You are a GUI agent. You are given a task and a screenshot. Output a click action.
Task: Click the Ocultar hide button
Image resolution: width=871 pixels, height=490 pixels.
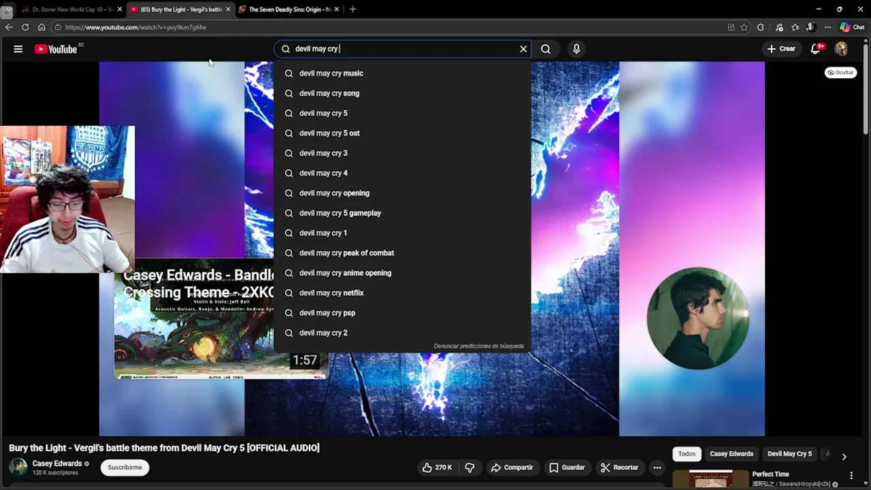tap(840, 72)
